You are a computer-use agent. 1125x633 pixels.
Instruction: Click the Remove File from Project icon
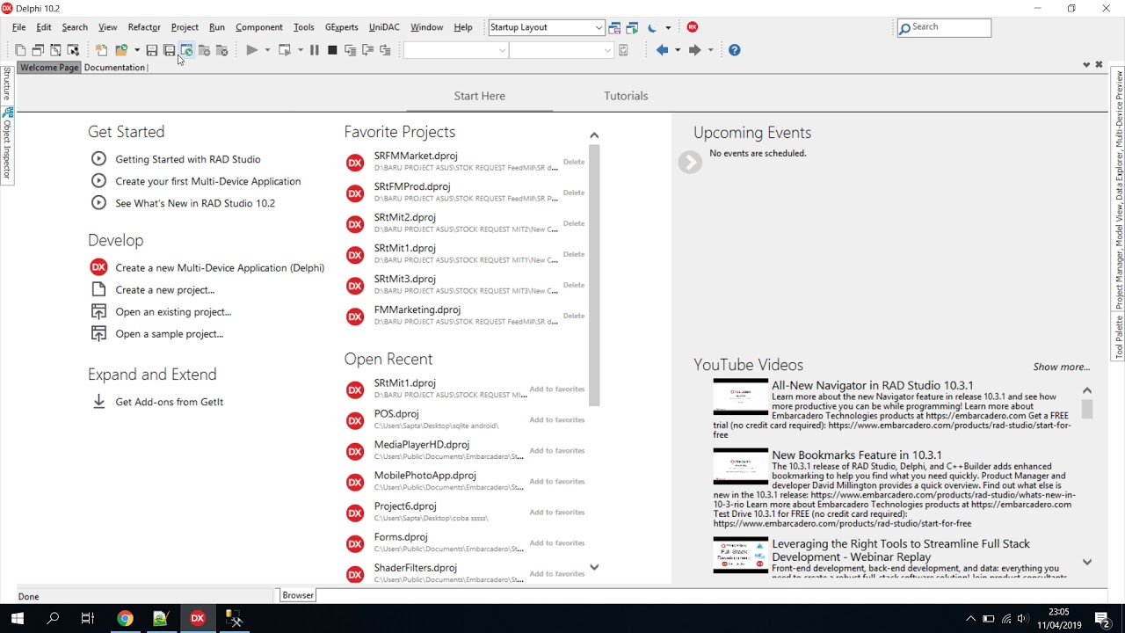(x=222, y=50)
